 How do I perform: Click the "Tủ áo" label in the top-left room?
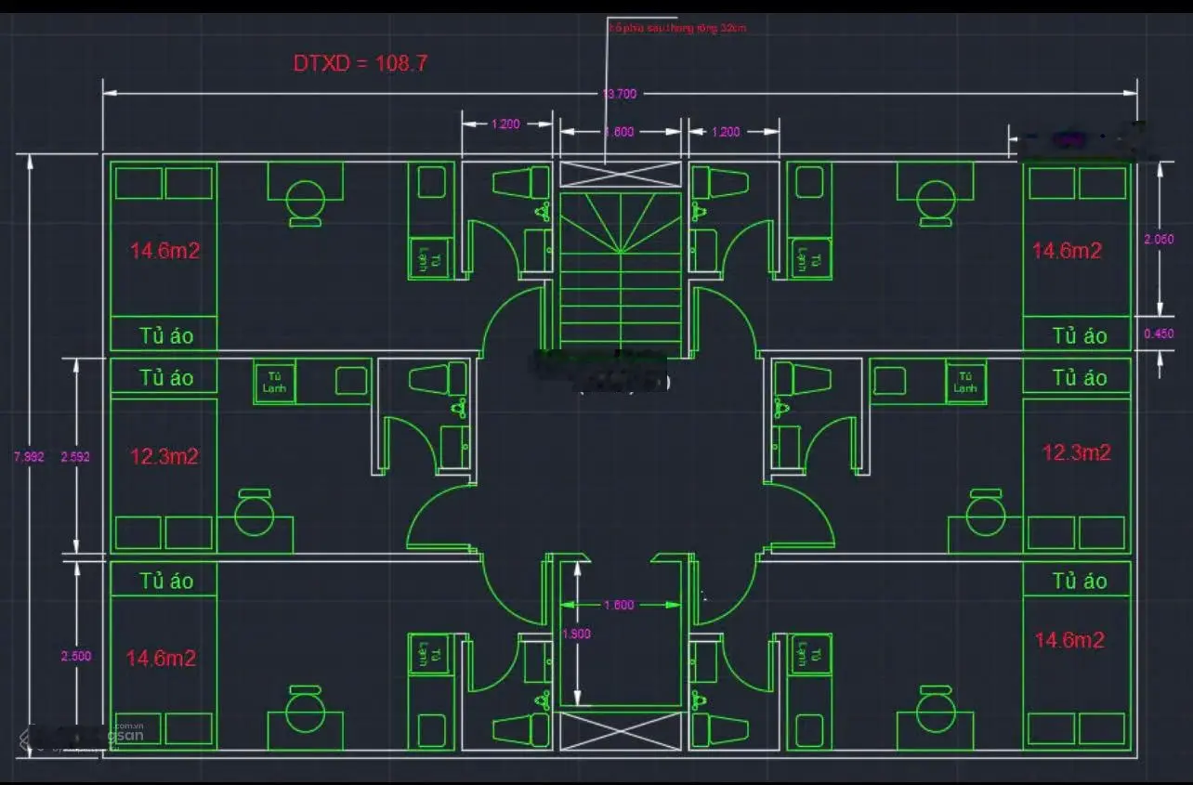[167, 334]
